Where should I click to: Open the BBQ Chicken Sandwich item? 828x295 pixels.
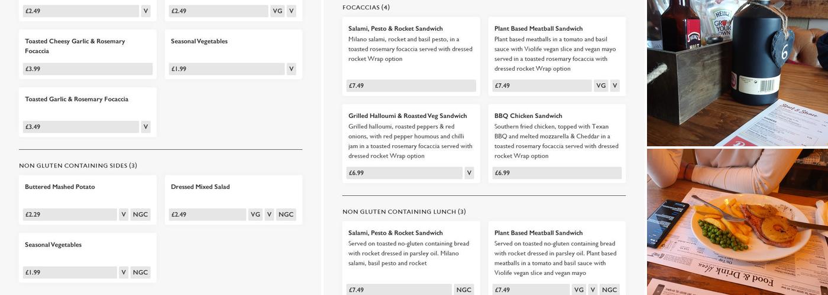[528, 116]
